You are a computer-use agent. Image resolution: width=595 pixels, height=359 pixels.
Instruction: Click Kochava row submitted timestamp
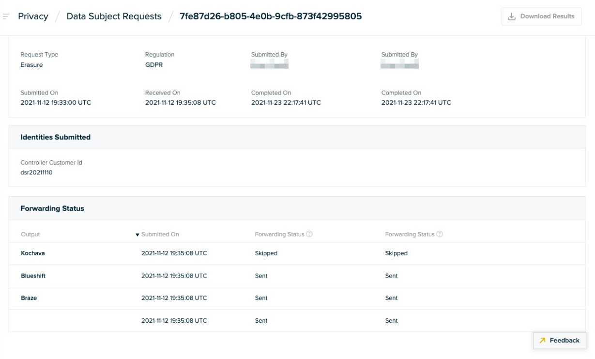(x=174, y=253)
